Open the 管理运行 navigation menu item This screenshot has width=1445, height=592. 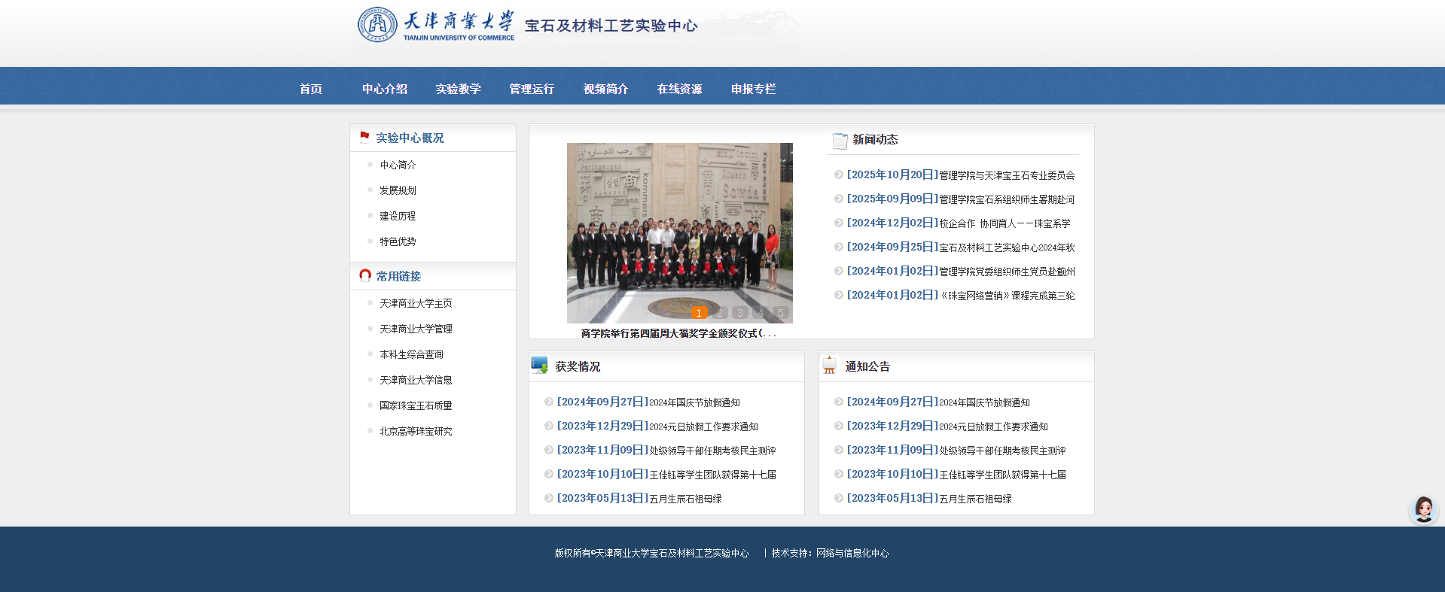click(x=532, y=89)
